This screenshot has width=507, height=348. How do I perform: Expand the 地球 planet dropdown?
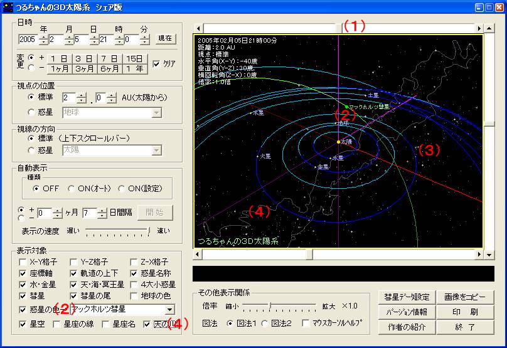156,113
